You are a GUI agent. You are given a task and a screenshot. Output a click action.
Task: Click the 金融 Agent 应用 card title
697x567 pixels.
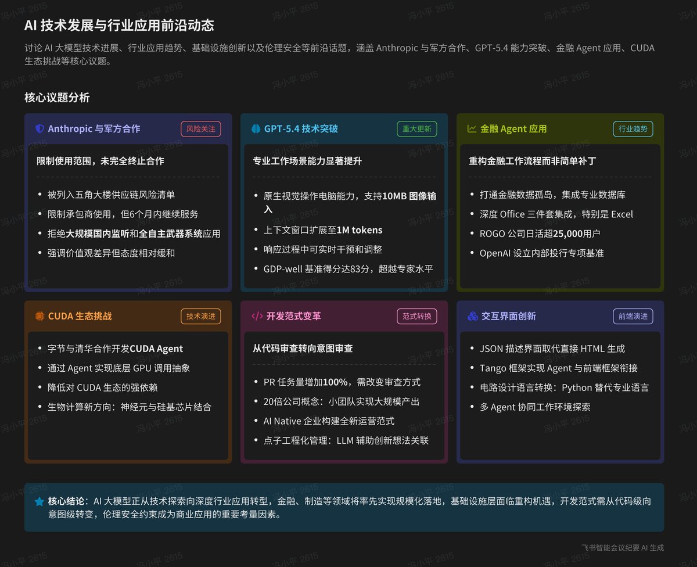pos(513,129)
